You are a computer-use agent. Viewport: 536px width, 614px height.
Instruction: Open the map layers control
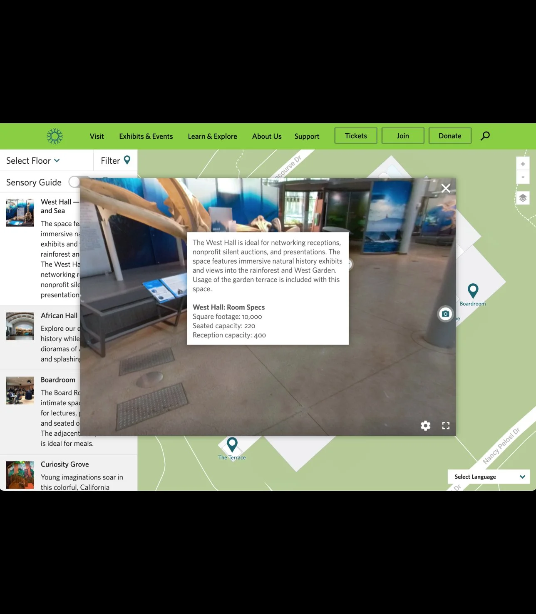click(x=523, y=198)
